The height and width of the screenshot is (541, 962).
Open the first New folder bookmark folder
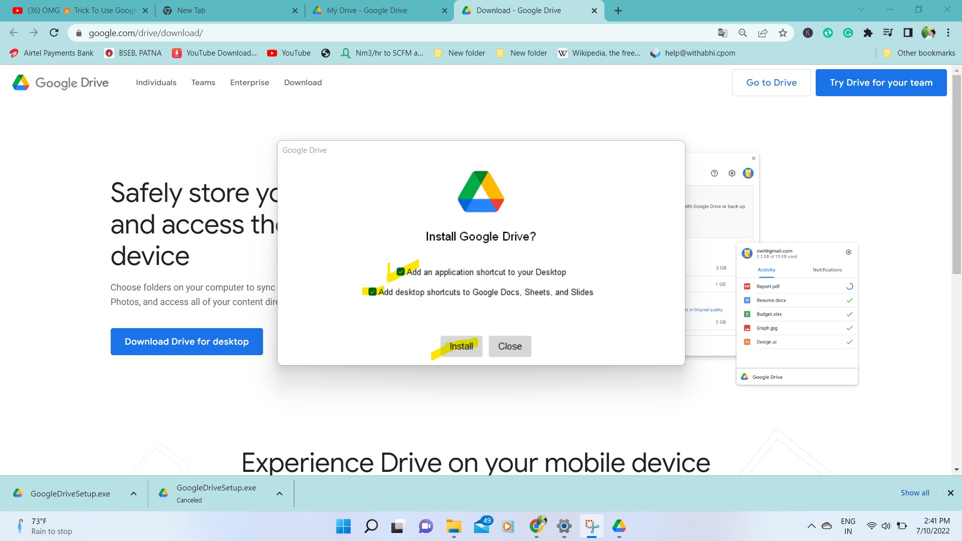click(x=460, y=53)
